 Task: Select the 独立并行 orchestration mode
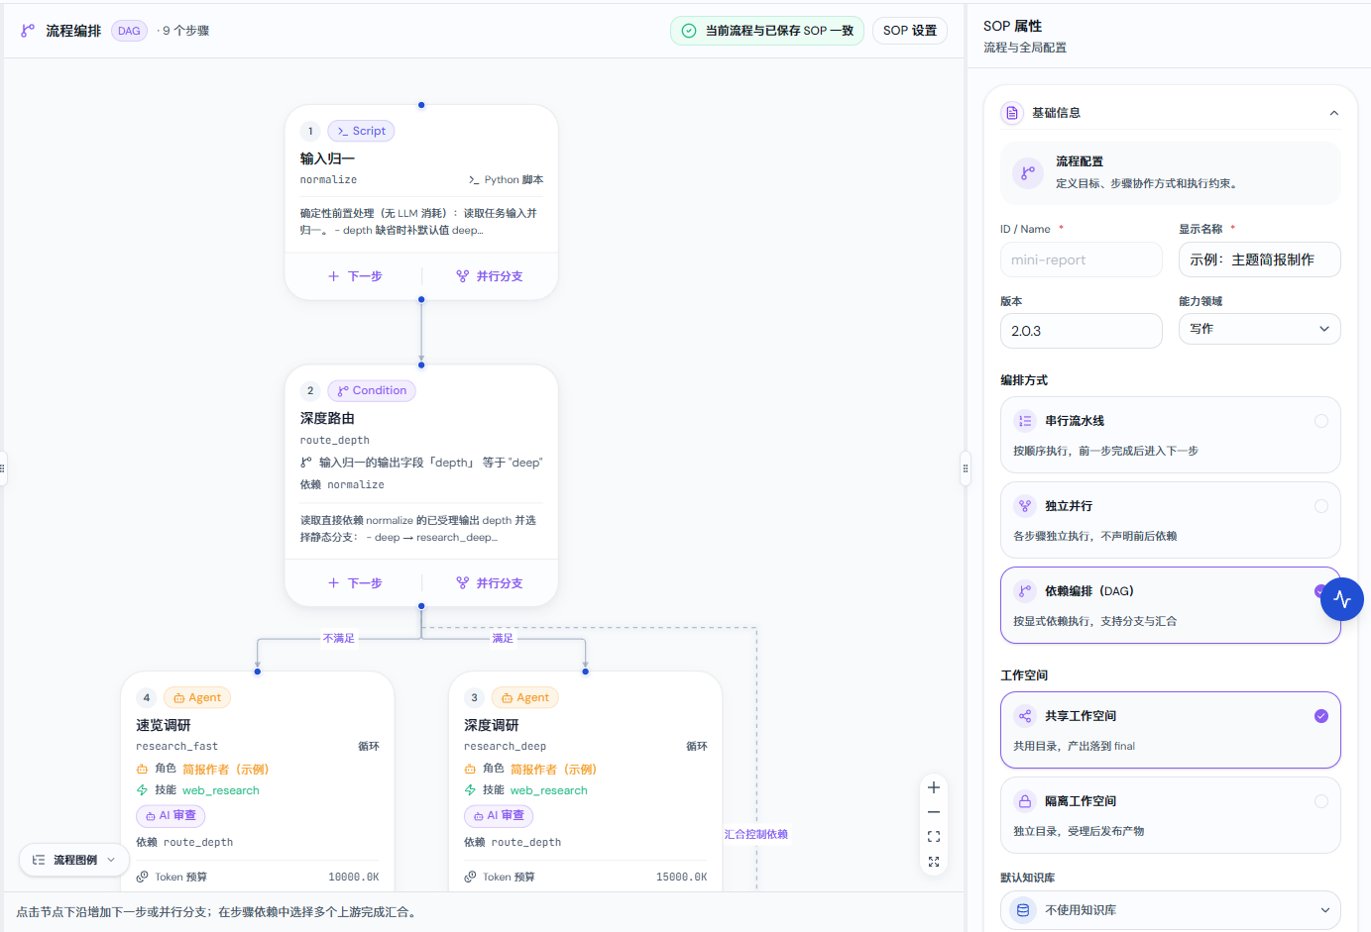pyautogui.click(x=1170, y=520)
